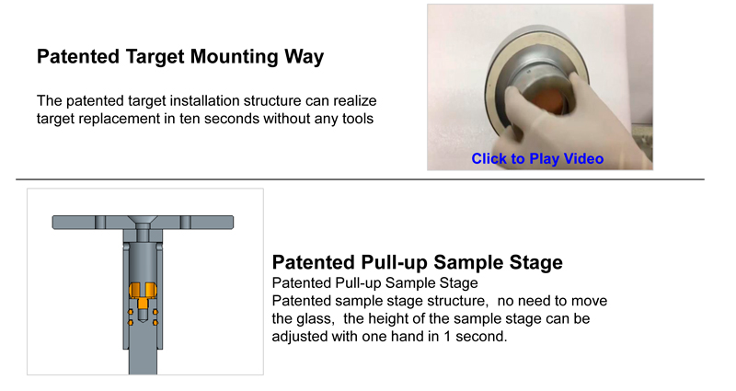Click the funnel notch atop the stage plate

(143, 220)
